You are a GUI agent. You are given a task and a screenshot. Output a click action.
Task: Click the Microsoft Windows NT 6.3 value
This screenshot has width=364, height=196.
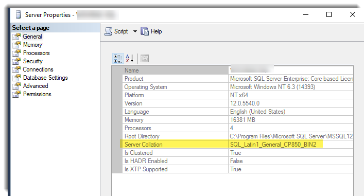pos(272,87)
